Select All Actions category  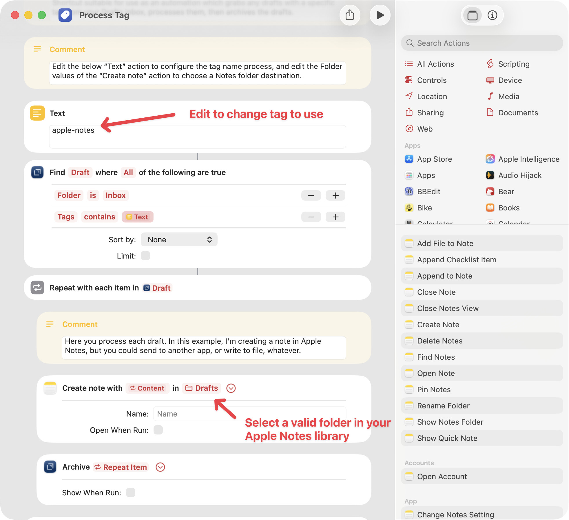click(435, 64)
